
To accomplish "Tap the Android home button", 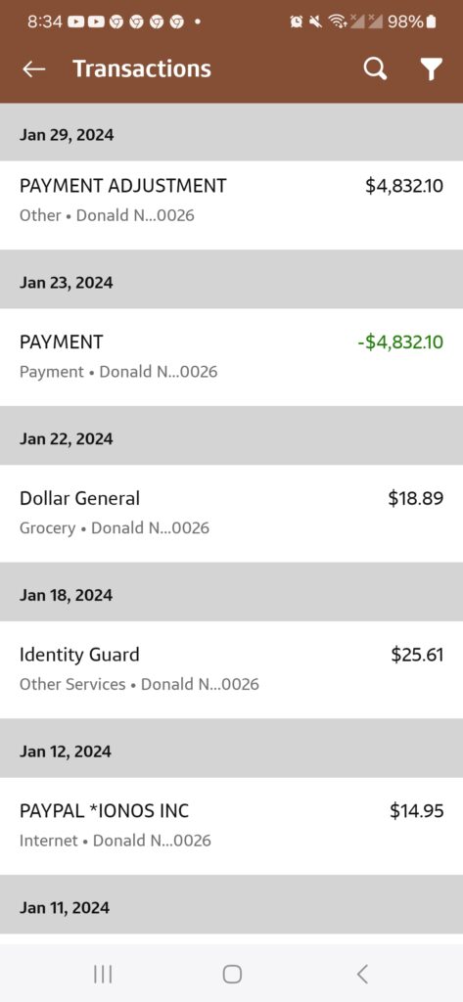I will [231, 974].
